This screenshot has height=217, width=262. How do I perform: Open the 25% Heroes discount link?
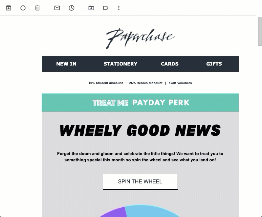(146, 83)
